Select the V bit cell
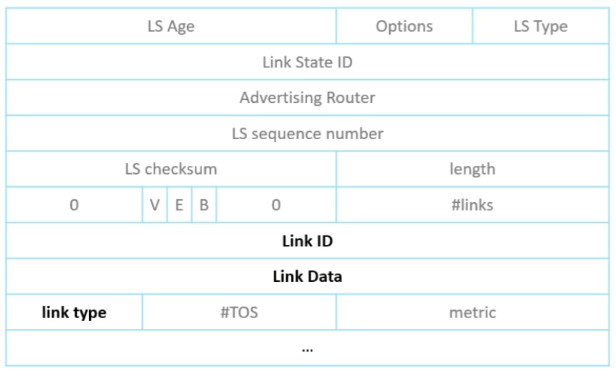Viewport: 616px width, 371px height. pos(155,205)
